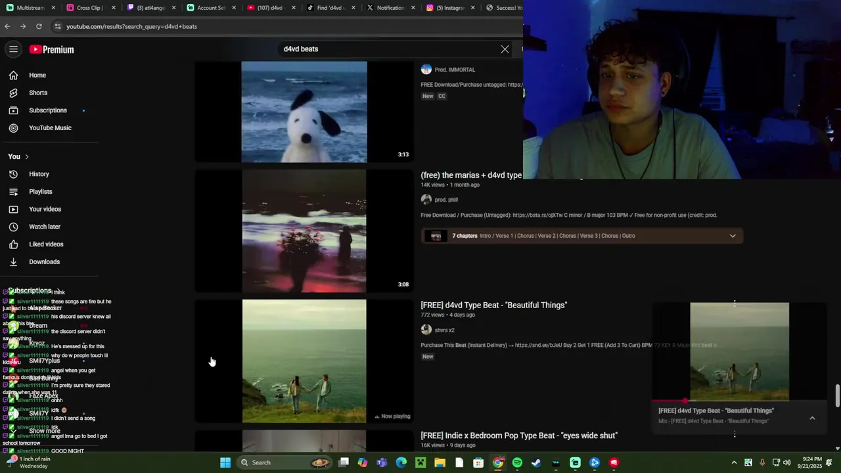Click the taskbar volume icon
The height and width of the screenshot is (473, 841).
pyautogui.click(x=787, y=462)
